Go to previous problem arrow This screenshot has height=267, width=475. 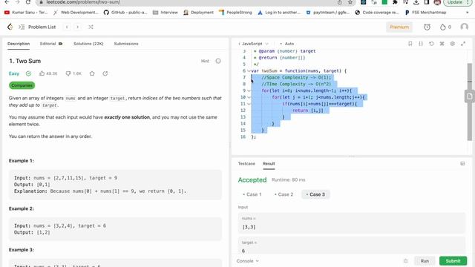click(67, 27)
